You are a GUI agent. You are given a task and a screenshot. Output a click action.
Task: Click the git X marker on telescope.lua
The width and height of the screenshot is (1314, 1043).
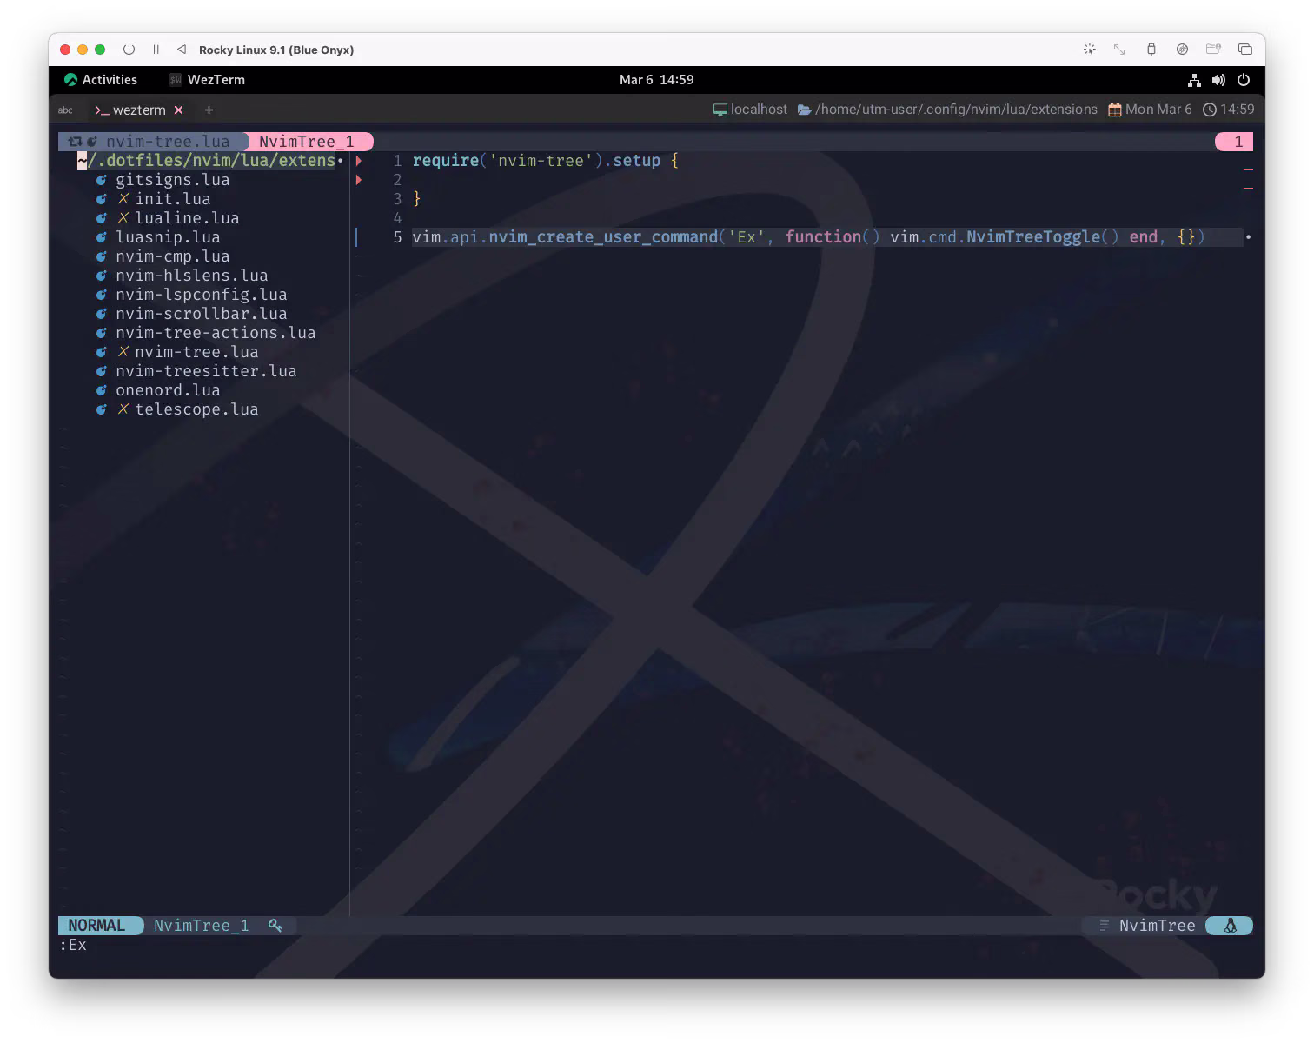[x=123, y=409]
